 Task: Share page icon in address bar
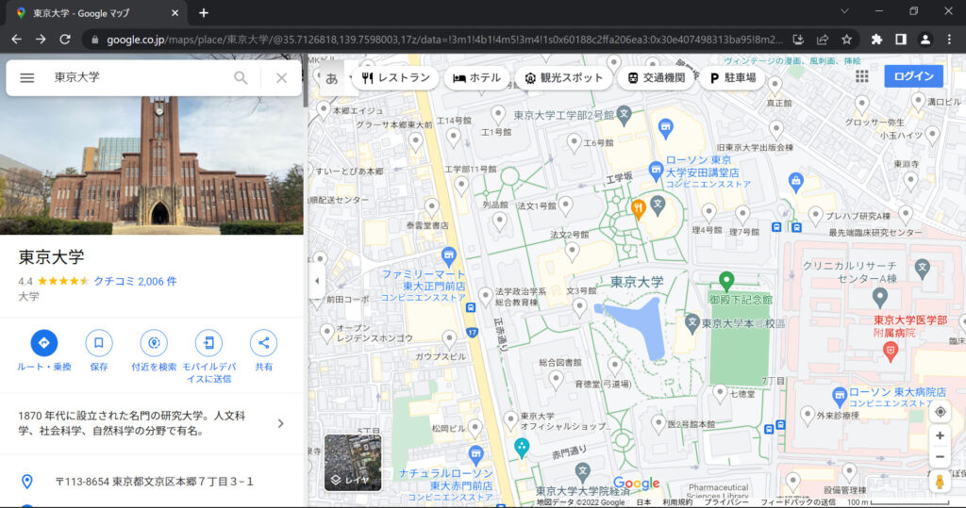click(823, 40)
